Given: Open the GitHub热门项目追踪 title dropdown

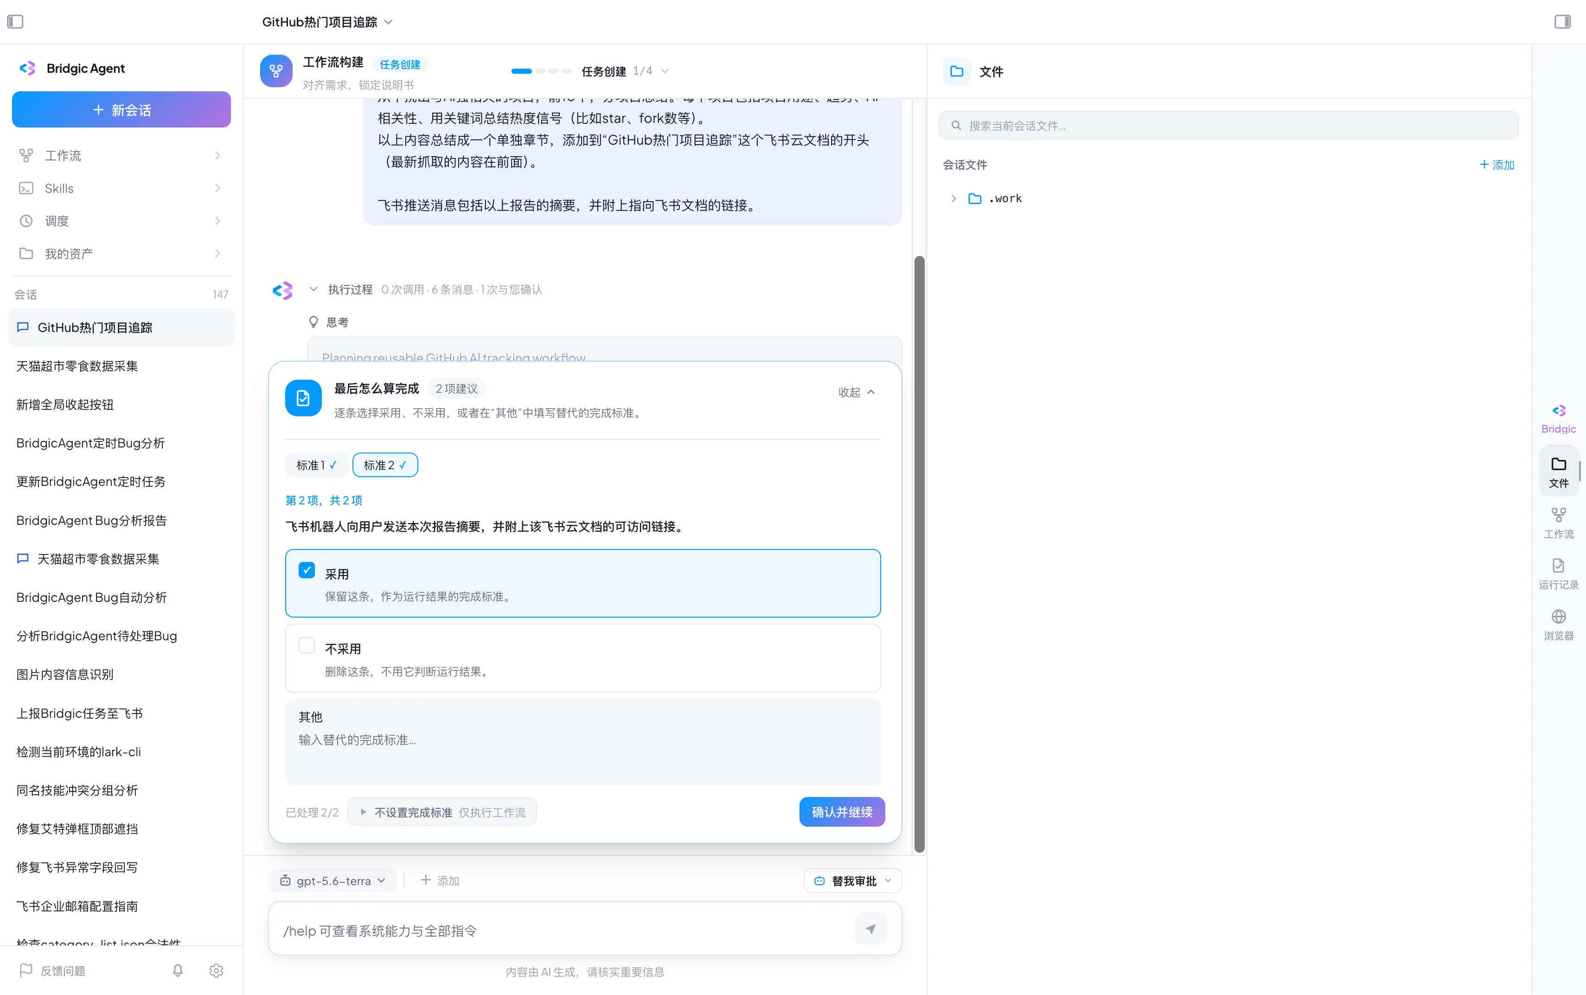Looking at the screenshot, I should tap(388, 22).
